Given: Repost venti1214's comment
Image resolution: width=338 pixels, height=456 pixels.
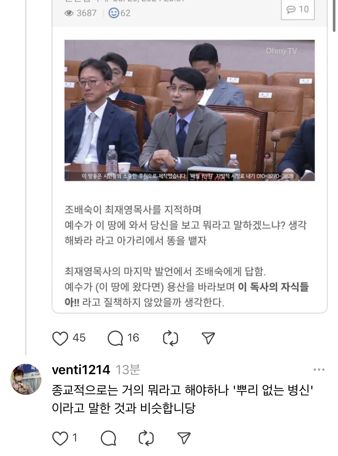Looking at the screenshot, I should [x=146, y=438].
